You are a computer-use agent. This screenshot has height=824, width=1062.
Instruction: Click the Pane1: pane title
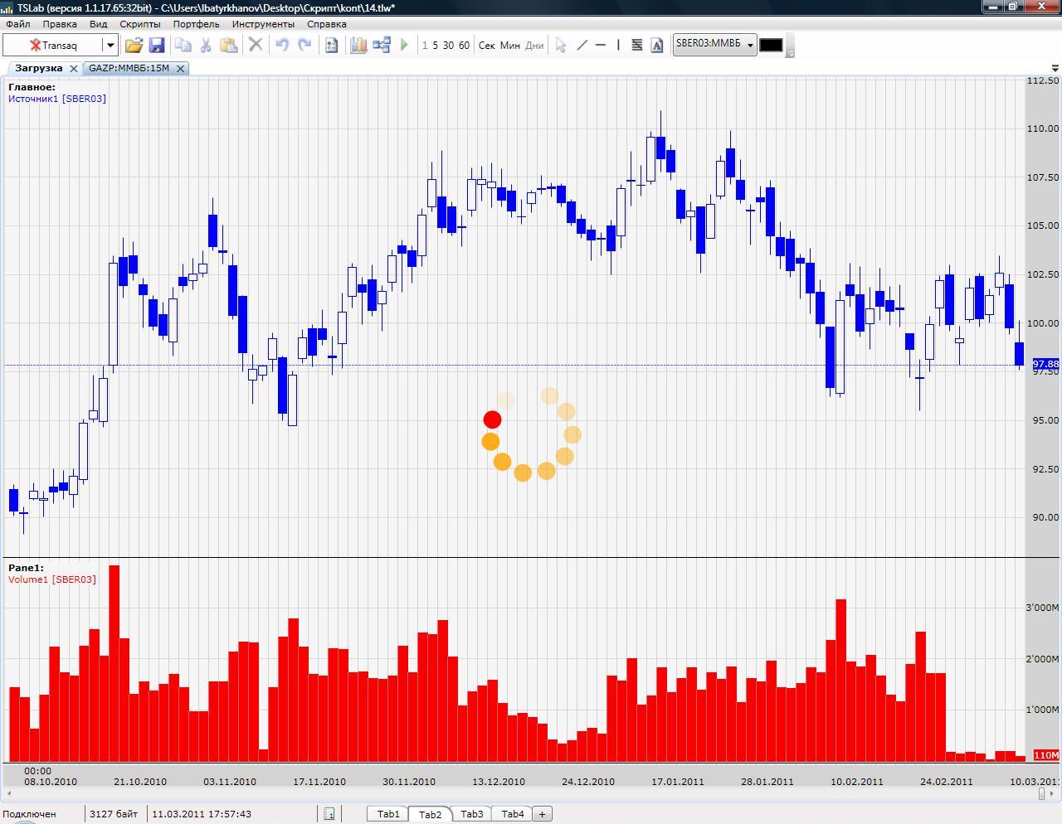[26, 568]
